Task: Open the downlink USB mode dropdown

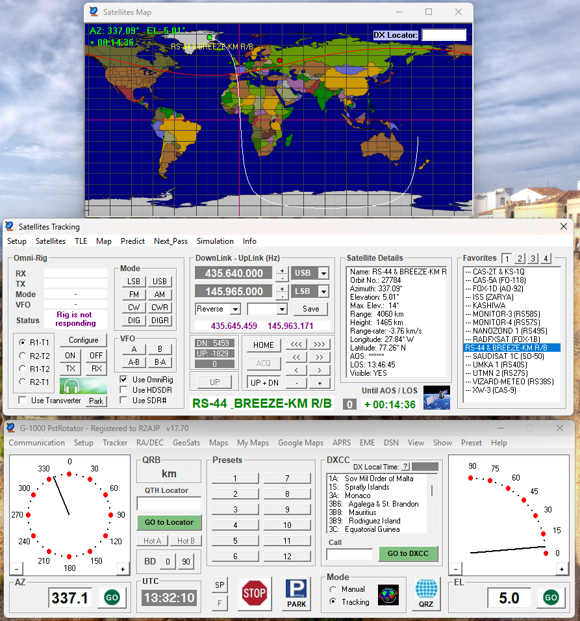Action: [323, 273]
